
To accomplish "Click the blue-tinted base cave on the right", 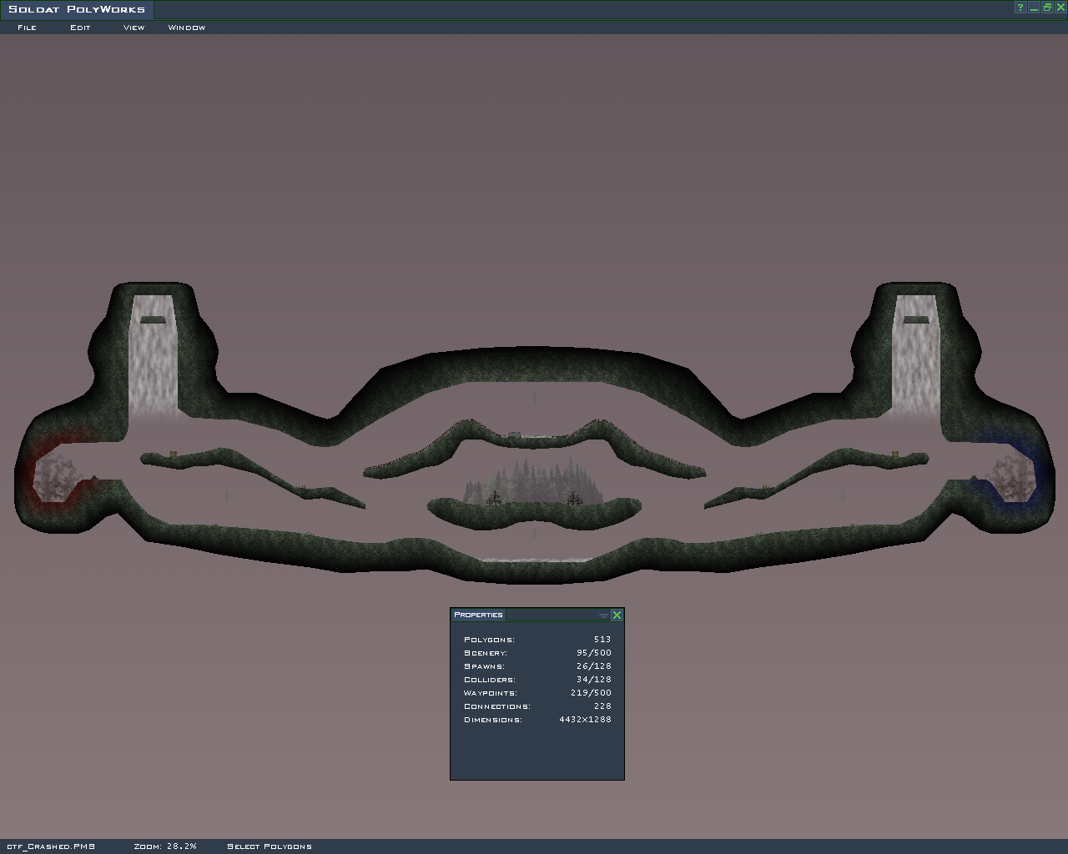I will 1013,477.
